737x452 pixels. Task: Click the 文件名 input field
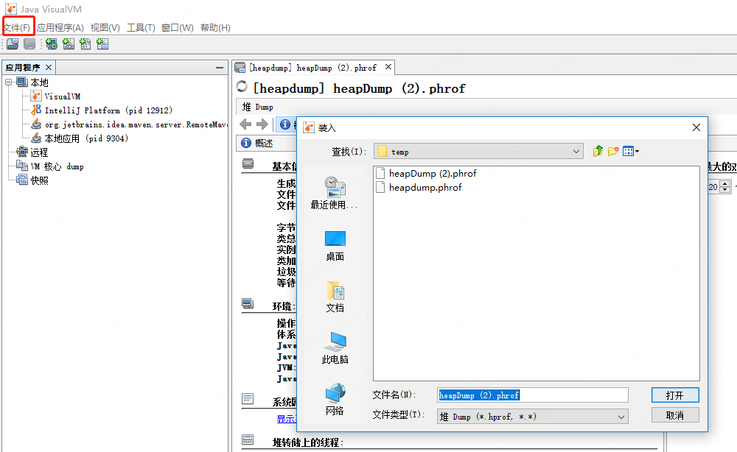[533, 395]
